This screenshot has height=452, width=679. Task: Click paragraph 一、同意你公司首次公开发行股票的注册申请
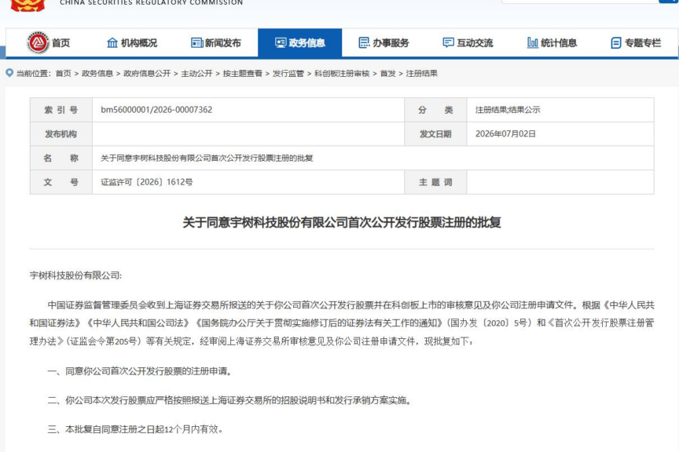(x=139, y=371)
